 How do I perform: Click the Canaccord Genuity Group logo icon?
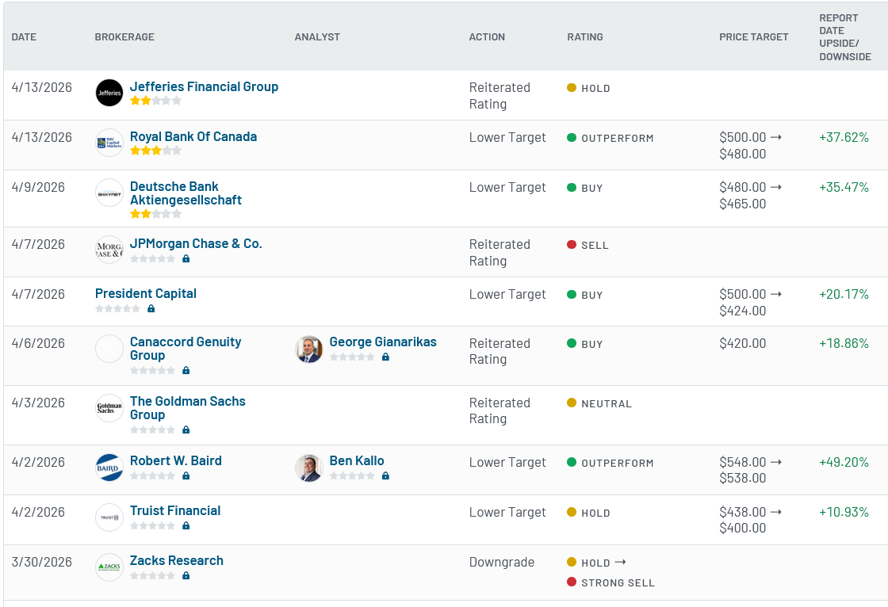[109, 349]
